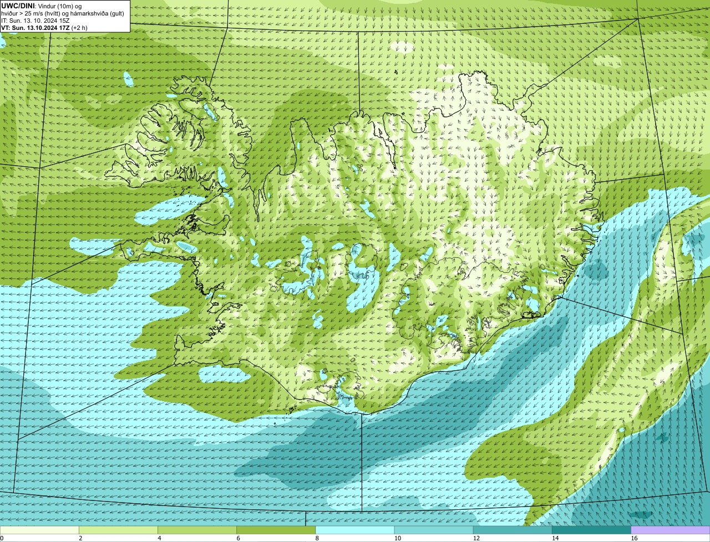Click the scale label '0'
Viewport: 710px width, 542px height.
click(2, 538)
